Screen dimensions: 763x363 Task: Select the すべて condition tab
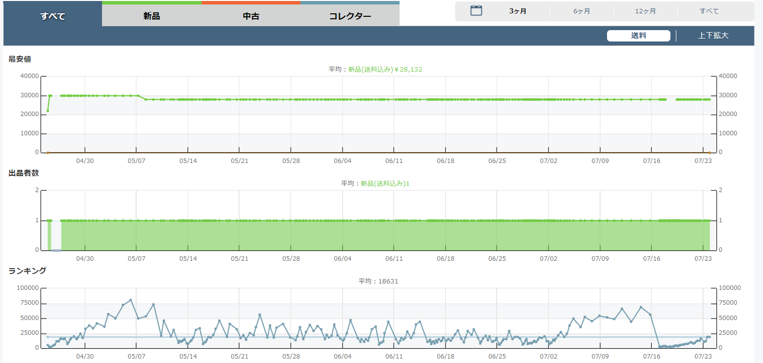click(52, 16)
